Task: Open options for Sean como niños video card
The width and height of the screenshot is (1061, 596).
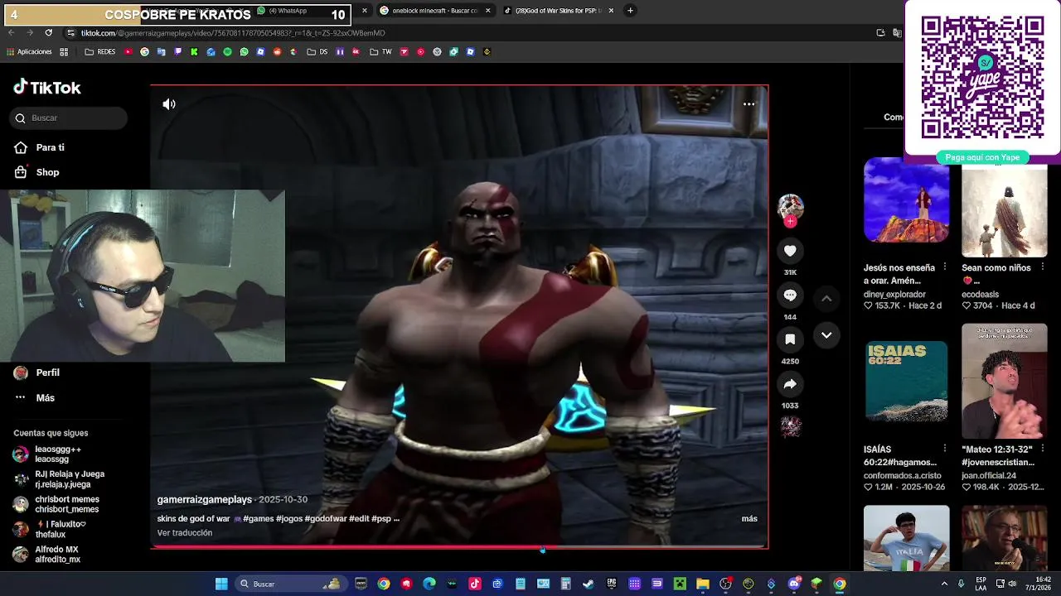Action: point(1042,267)
